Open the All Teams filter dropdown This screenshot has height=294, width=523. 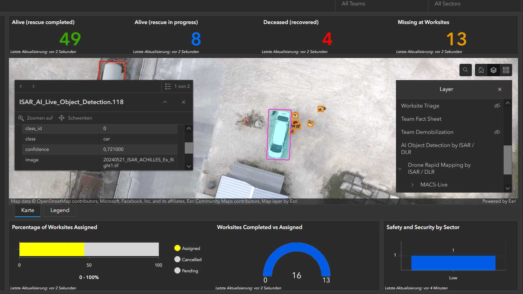coord(381,4)
